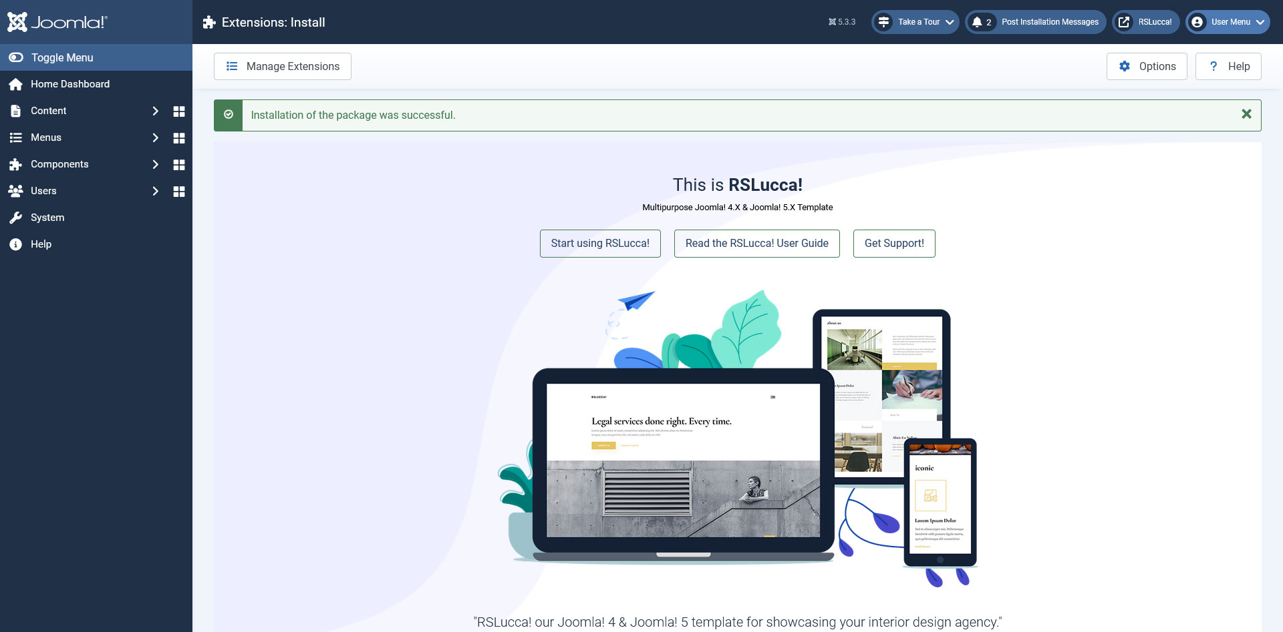Click Start using RSLucca! button
1283x632 pixels.
tap(599, 244)
